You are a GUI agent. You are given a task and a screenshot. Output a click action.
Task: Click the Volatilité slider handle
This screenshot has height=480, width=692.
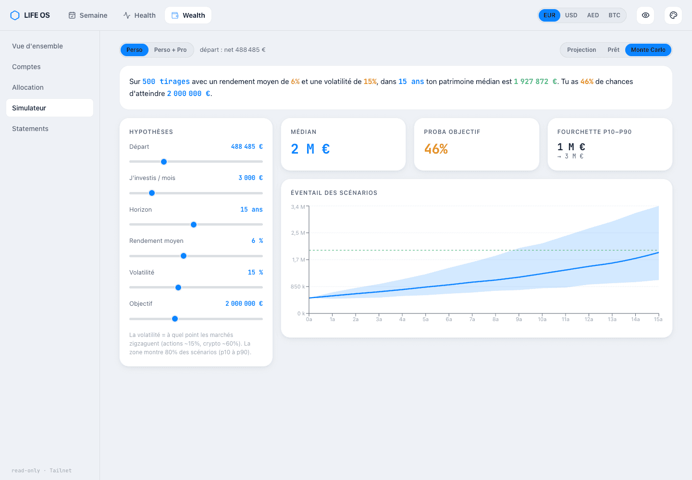(x=178, y=288)
